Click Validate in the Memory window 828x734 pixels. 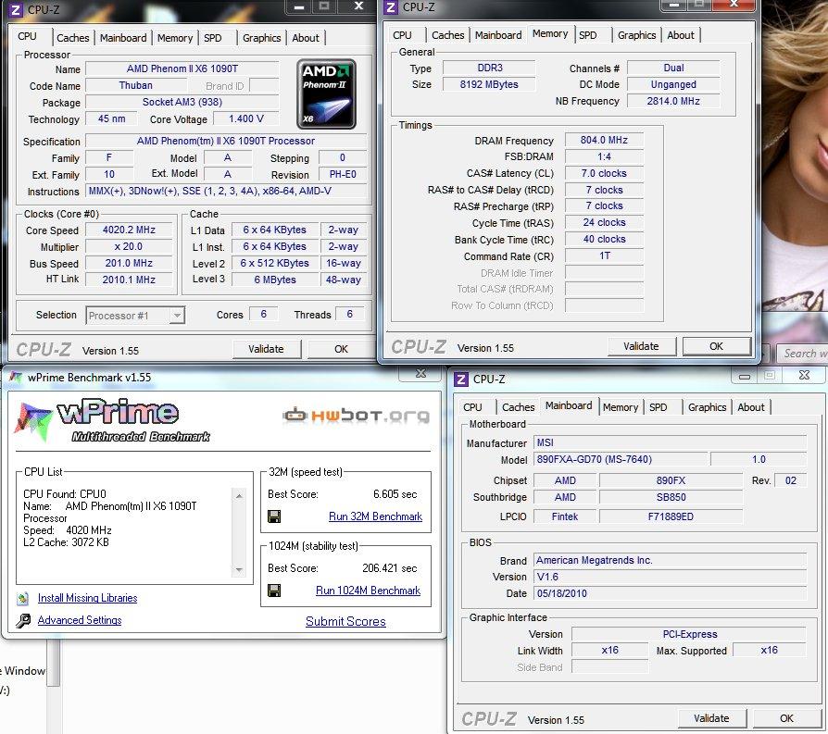coord(641,346)
